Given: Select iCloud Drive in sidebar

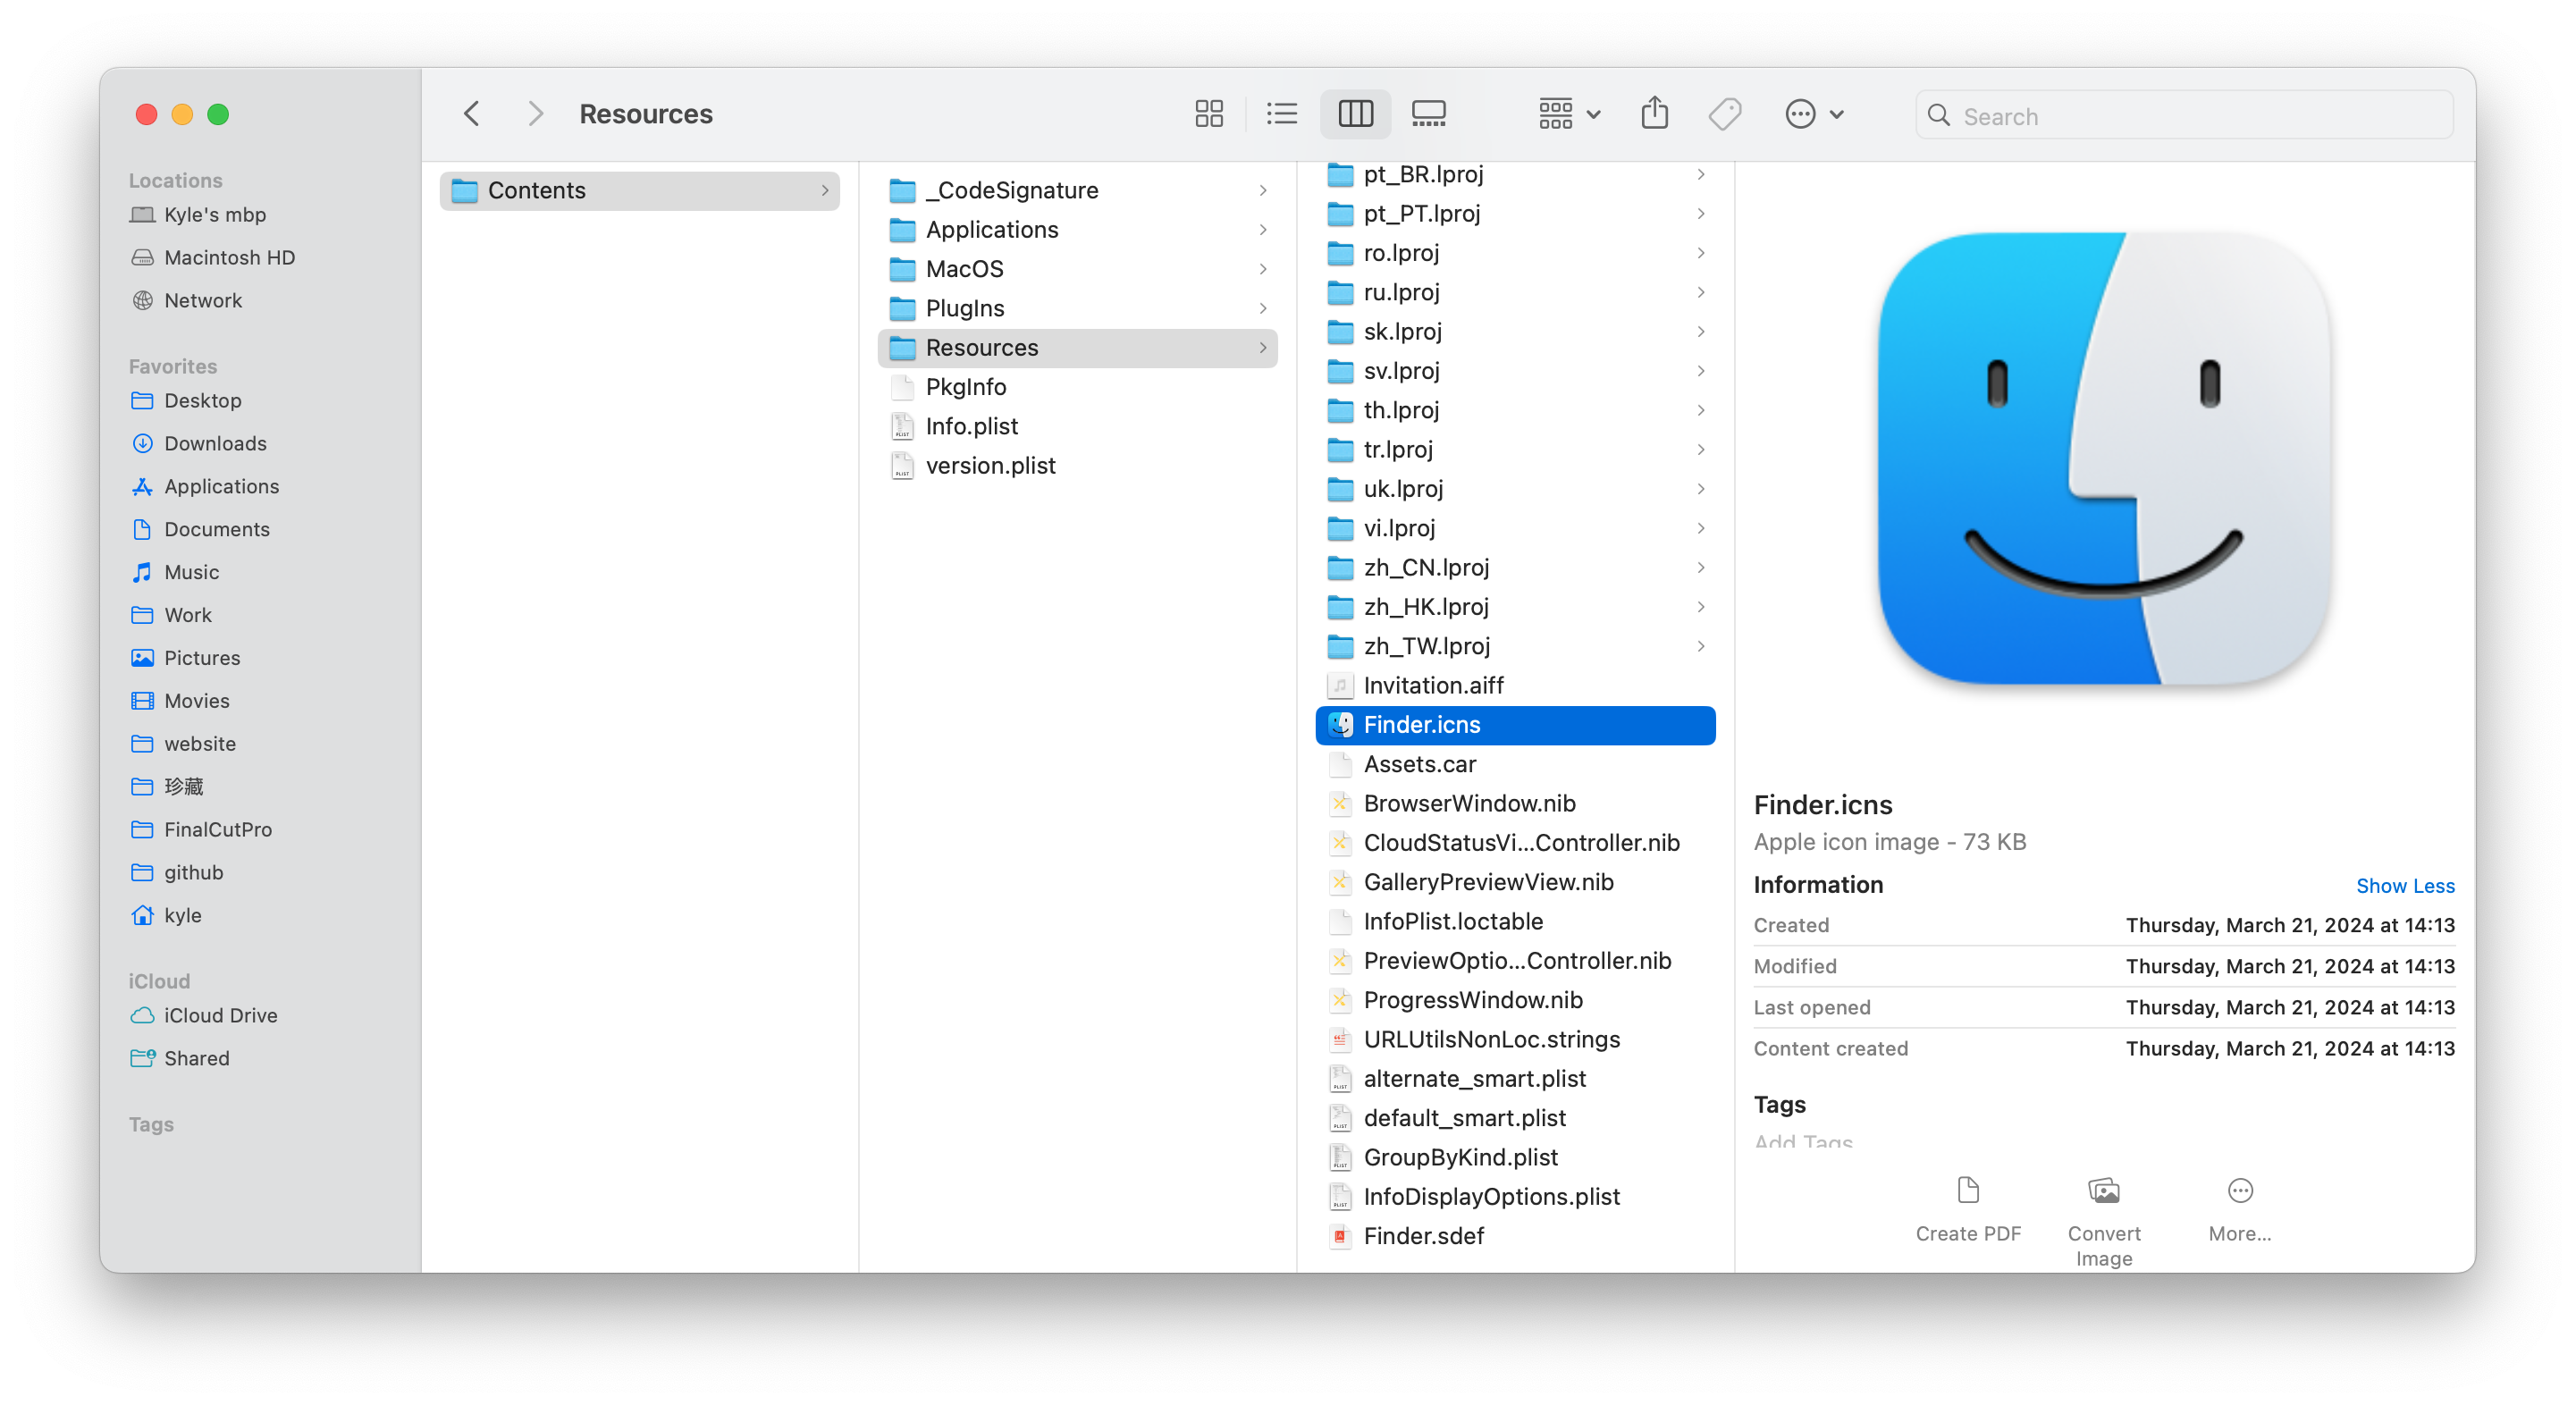Looking at the screenshot, I should click(220, 1015).
